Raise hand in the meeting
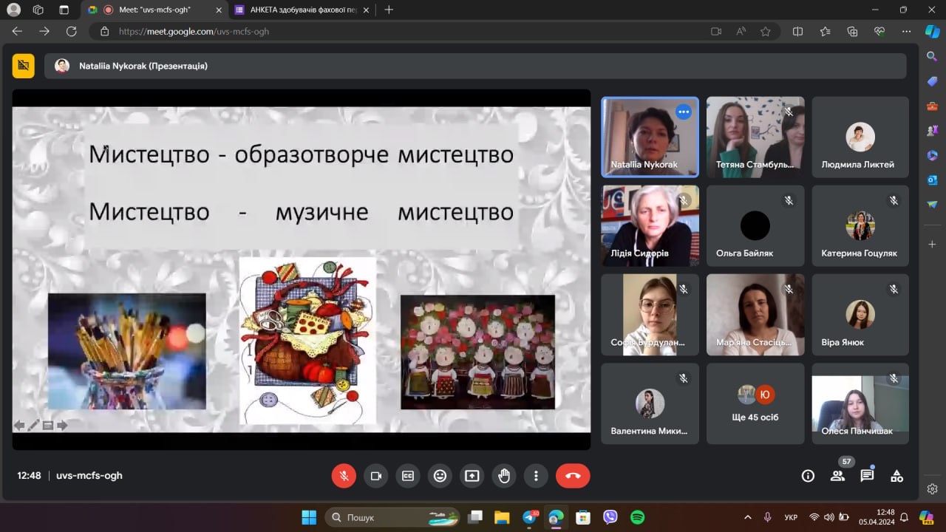This screenshot has width=946, height=532. pyautogui.click(x=504, y=476)
